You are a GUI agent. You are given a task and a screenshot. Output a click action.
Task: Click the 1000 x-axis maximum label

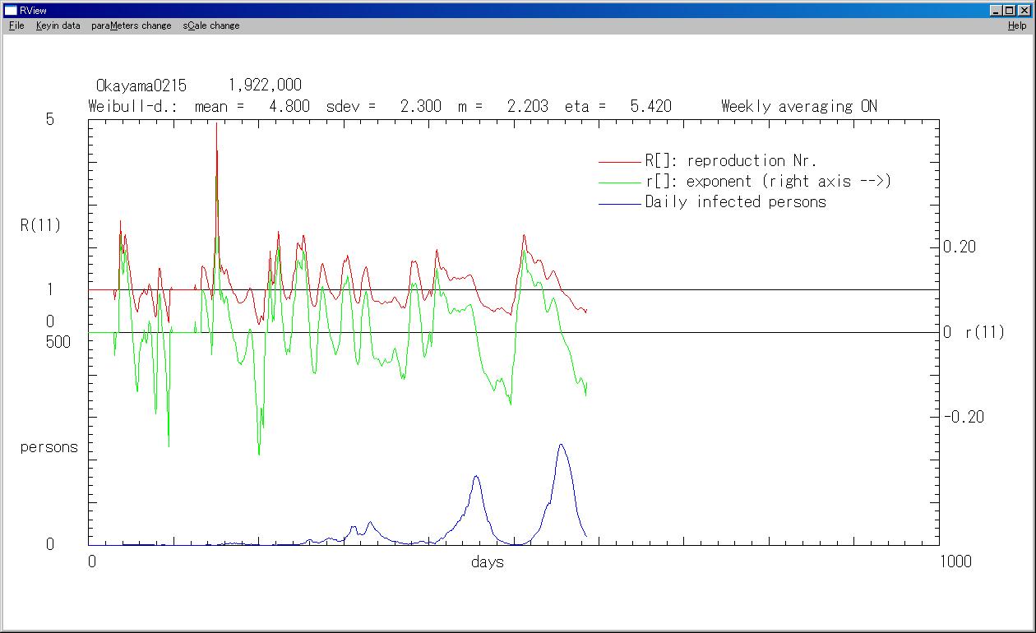[955, 562]
